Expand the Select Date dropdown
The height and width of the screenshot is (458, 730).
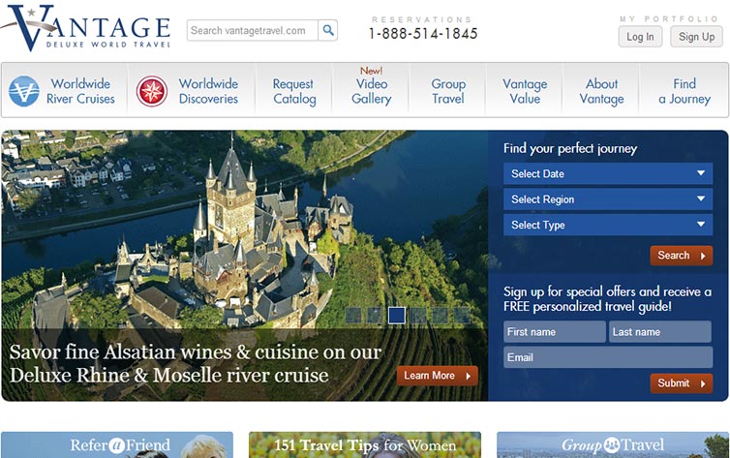tap(608, 173)
